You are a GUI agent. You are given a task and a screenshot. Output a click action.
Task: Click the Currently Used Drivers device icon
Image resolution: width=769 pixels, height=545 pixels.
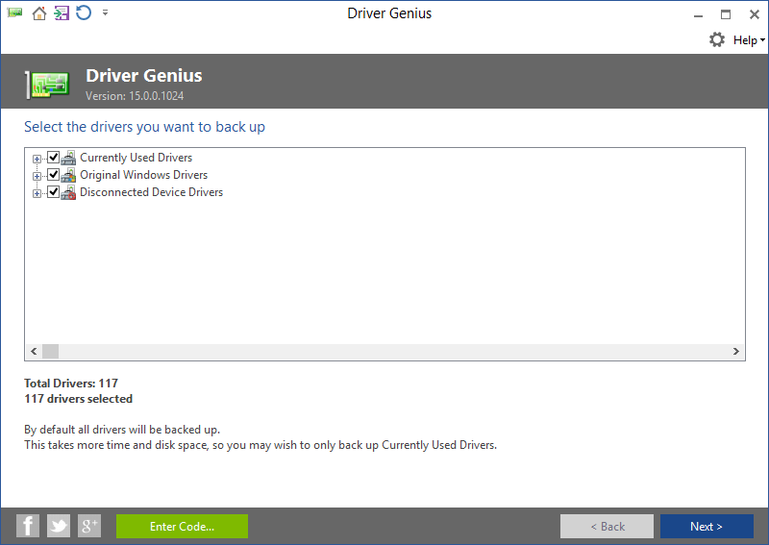pyautogui.click(x=68, y=158)
